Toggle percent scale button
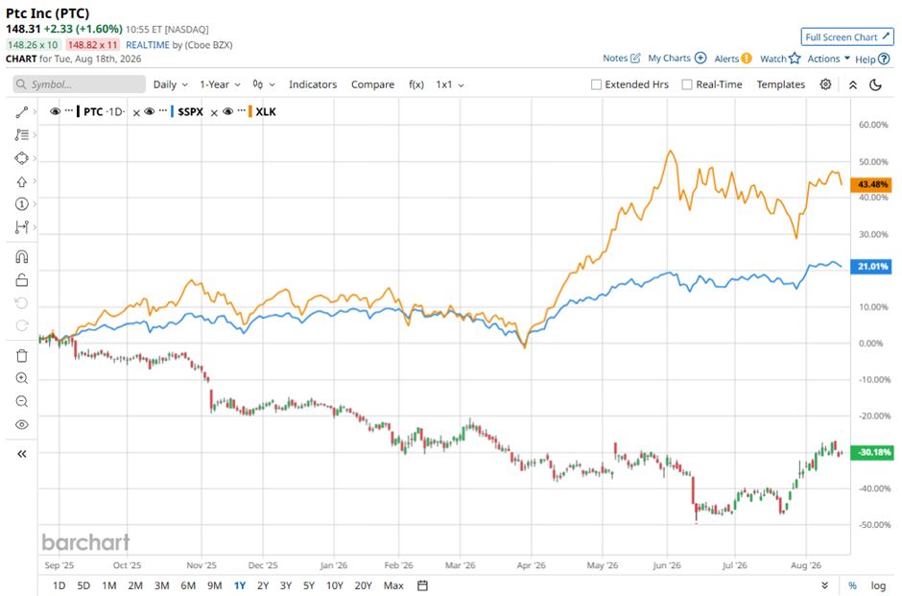 pos(852,585)
